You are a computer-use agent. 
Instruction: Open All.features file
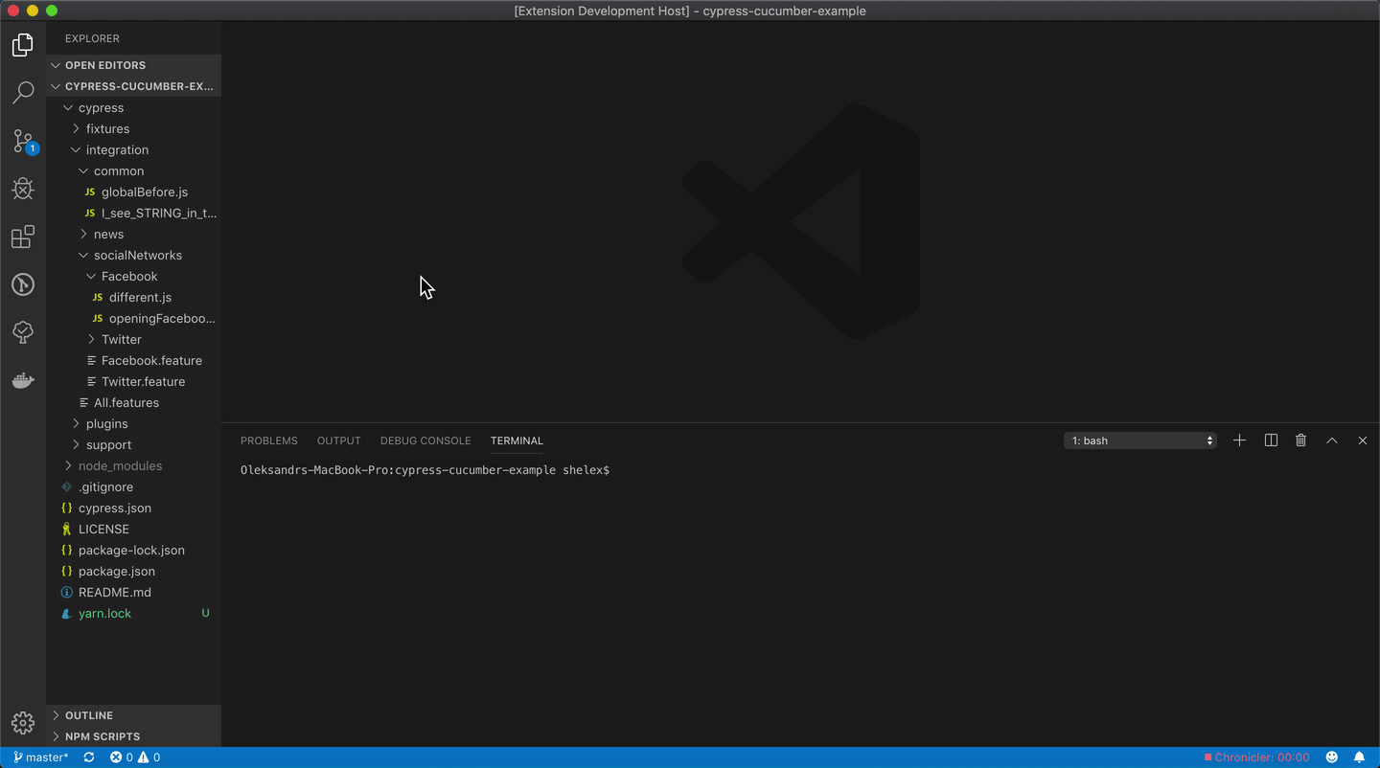(134, 402)
